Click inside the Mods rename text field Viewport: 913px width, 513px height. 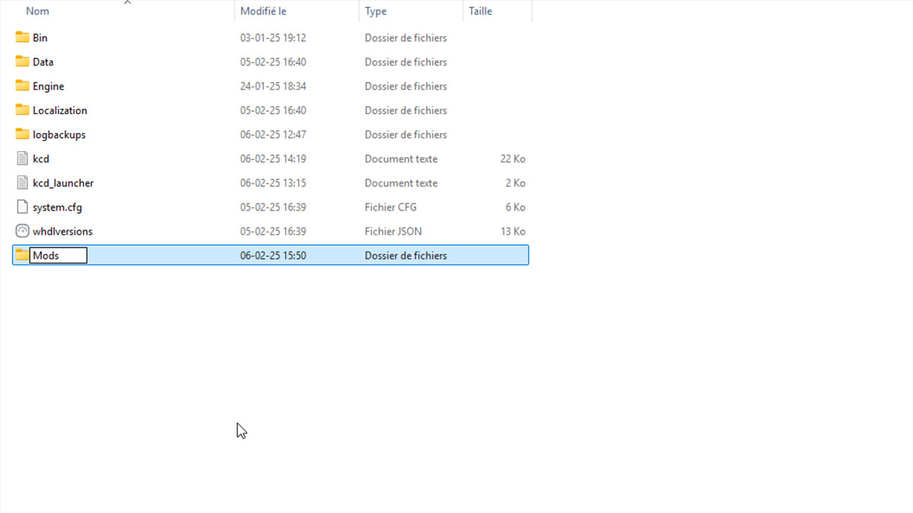(59, 255)
